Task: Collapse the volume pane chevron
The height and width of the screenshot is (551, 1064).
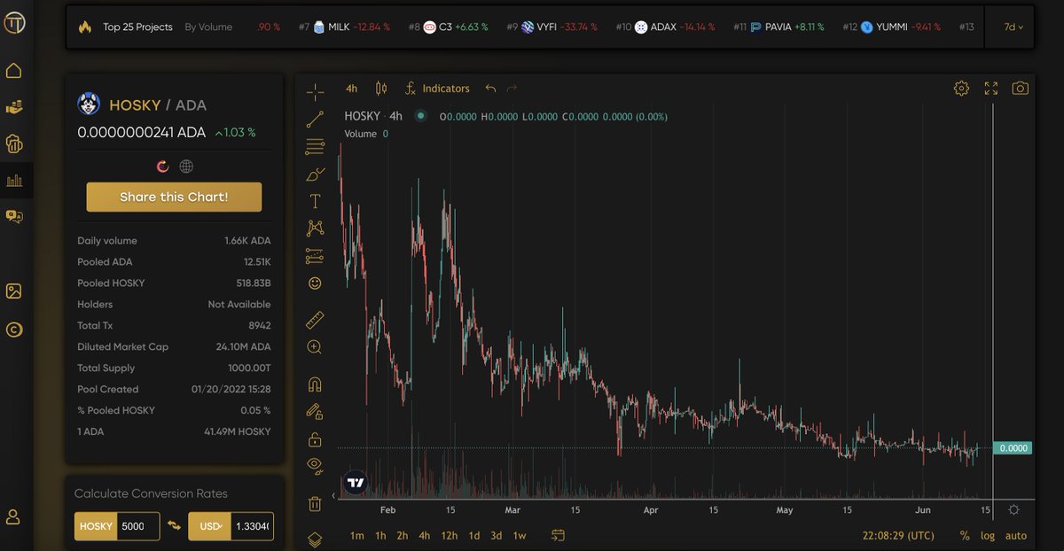Action: coord(334,496)
